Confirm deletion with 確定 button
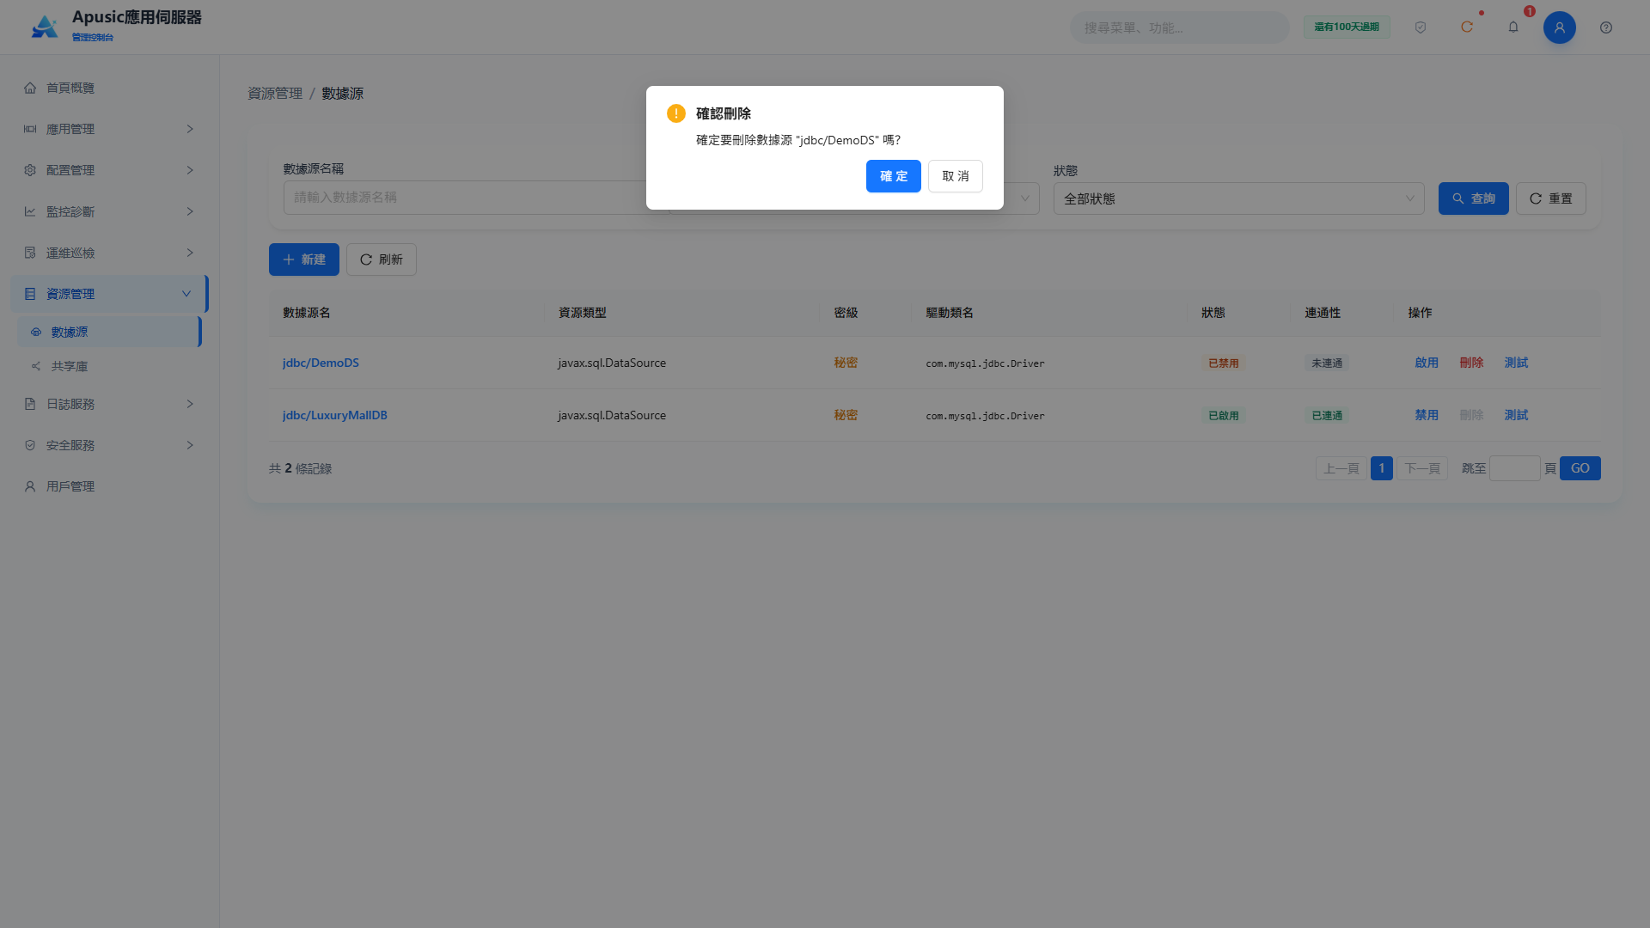The image size is (1650, 928). coord(894,176)
